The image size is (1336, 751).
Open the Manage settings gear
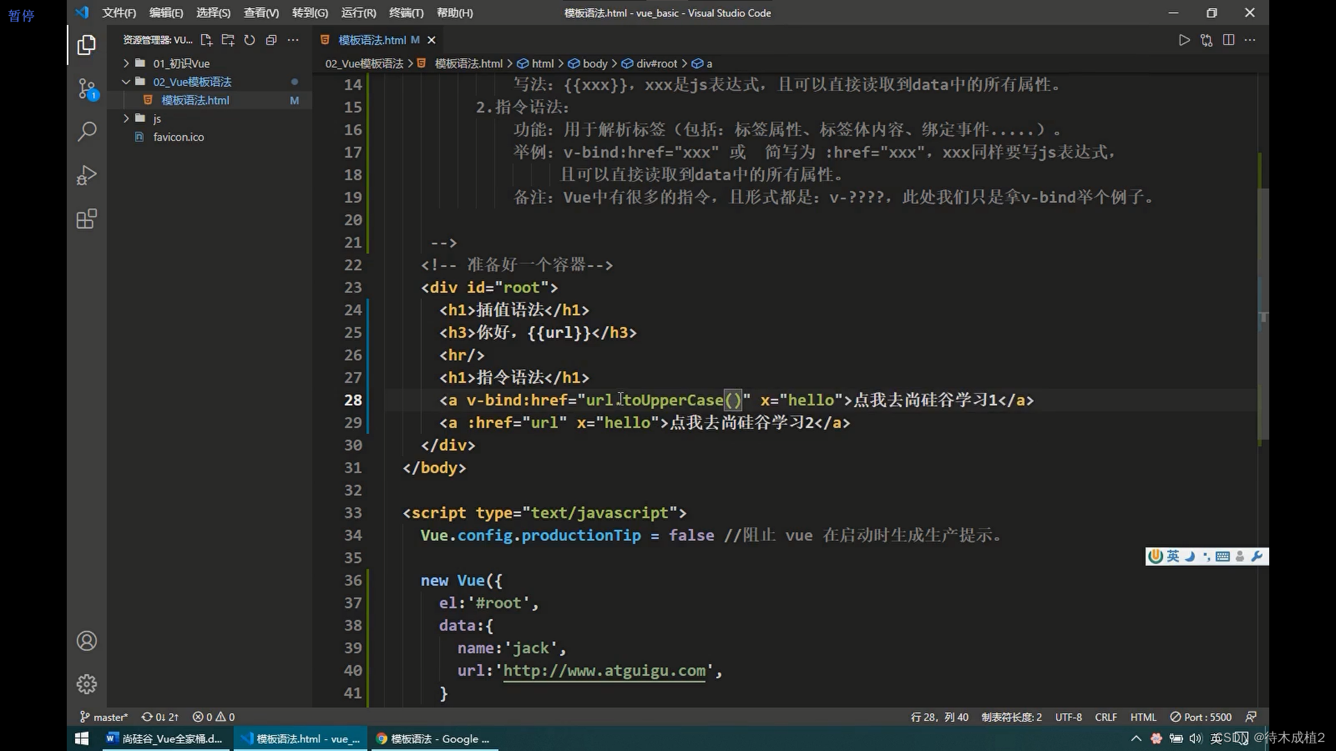click(86, 684)
